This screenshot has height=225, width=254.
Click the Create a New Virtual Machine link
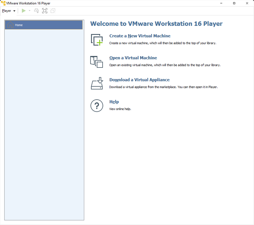[140, 36]
